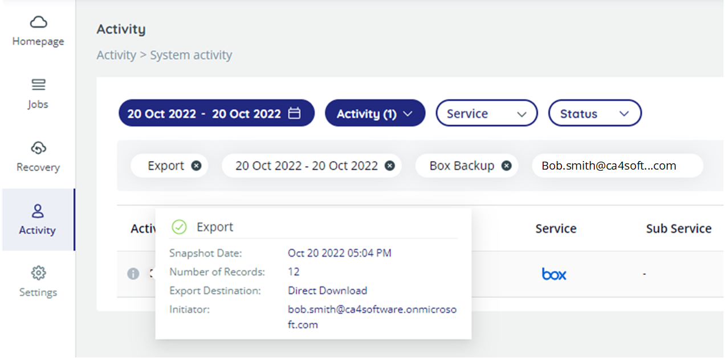Click the Bob.smith@ca4soft...com filter chip
Screen dimensions: 725x358
(617, 166)
